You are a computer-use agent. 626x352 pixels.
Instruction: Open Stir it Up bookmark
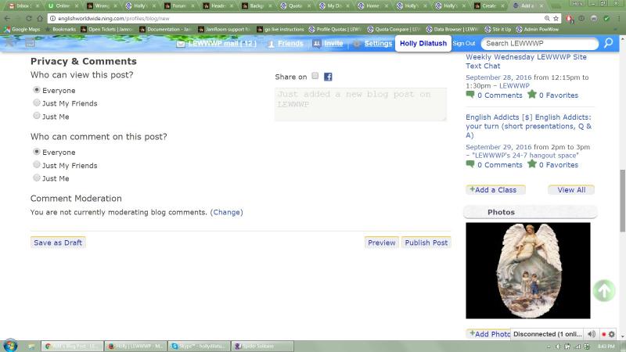coord(498,29)
